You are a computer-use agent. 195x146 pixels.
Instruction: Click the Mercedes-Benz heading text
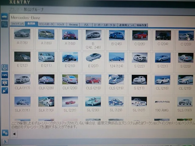coord(26,18)
